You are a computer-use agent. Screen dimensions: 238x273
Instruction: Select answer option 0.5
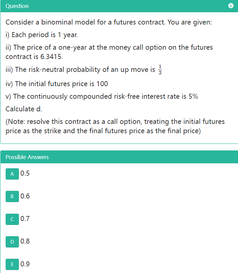tap(25, 173)
